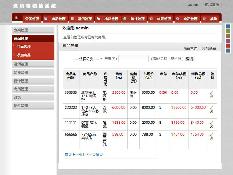Pick the red theme color swatch

coord(228,46)
